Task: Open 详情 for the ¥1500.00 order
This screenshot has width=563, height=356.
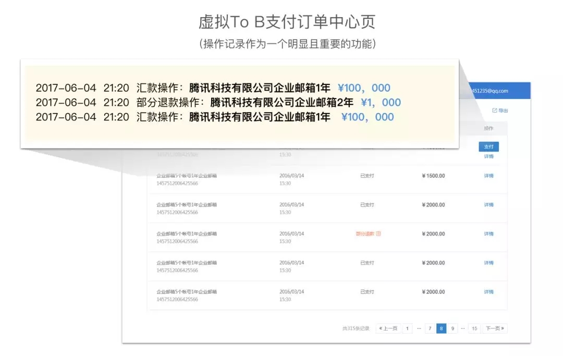Action: click(x=488, y=176)
